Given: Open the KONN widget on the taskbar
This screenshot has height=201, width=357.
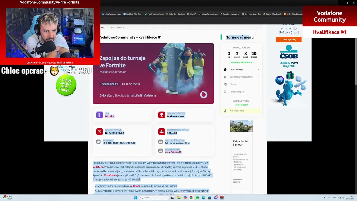Looking at the screenshot, I should 7,198.
